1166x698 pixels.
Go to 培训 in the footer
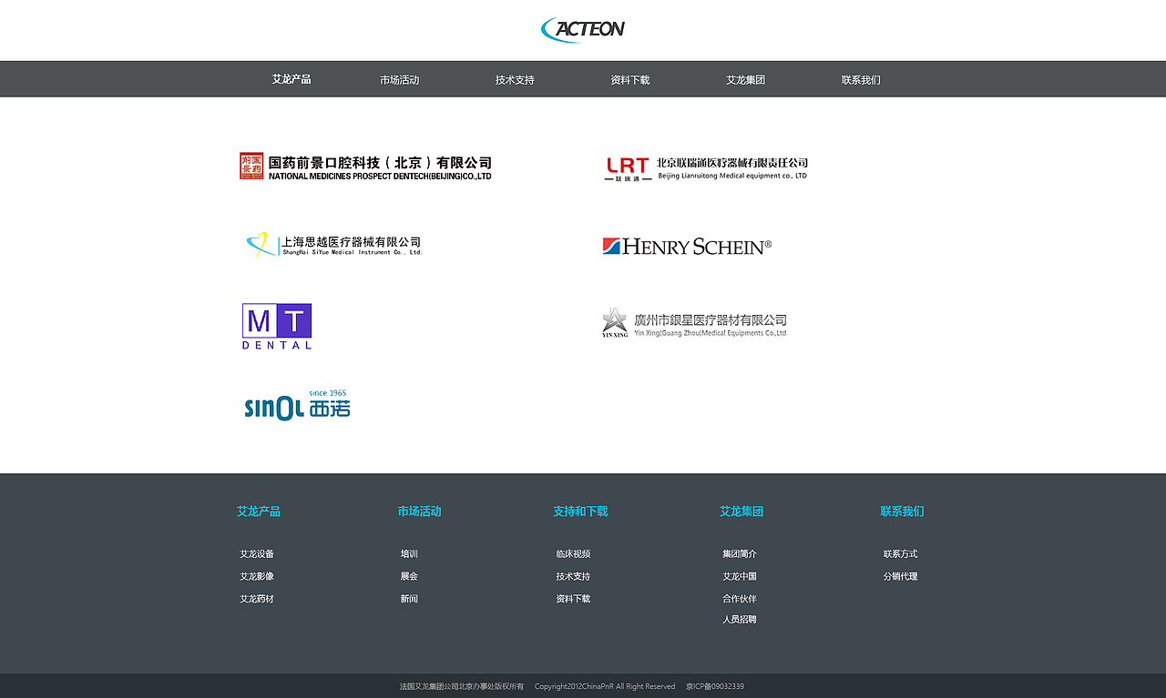point(409,554)
